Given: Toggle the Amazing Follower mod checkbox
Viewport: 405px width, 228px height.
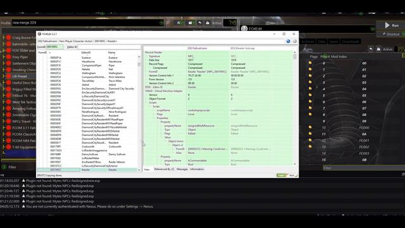Looking at the screenshot, I should pyautogui.click(x=8, y=108).
